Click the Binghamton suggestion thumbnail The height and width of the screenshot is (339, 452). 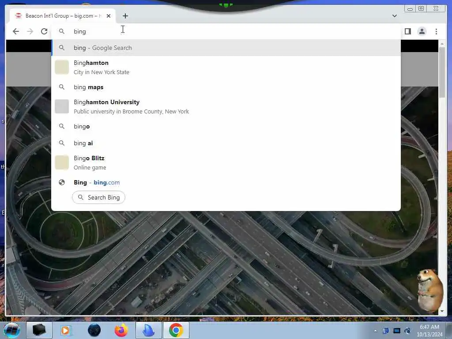tap(62, 67)
